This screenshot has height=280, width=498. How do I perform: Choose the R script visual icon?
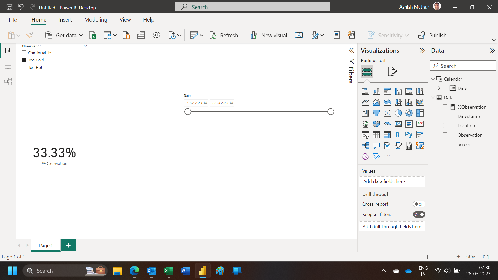398,135
